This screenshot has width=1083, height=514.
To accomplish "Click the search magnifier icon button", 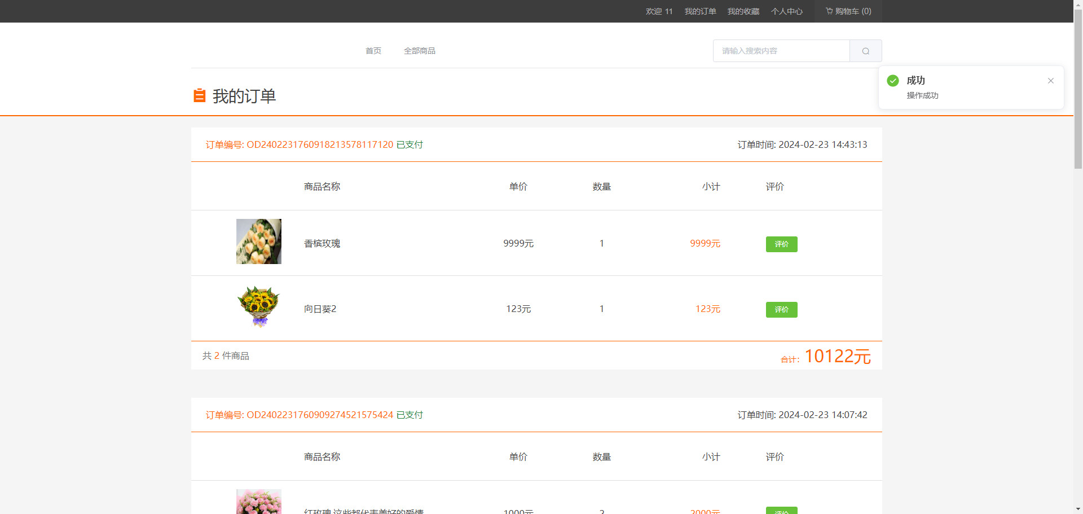I will (x=865, y=51).
